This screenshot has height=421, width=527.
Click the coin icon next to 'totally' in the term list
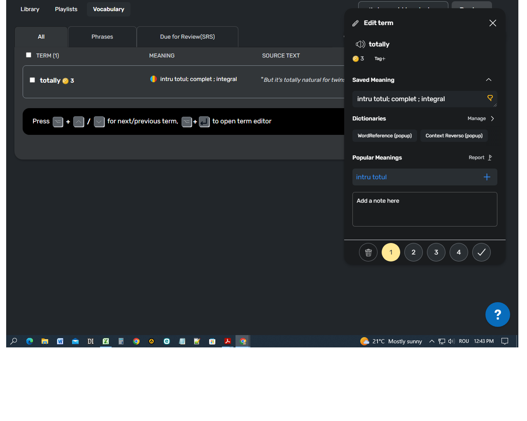(x=65, y=81)
